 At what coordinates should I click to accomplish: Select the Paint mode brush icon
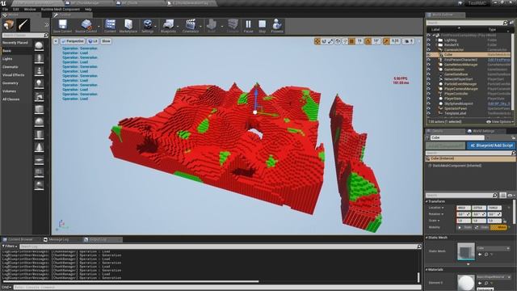pyautogui.click(x=23, y=25)
